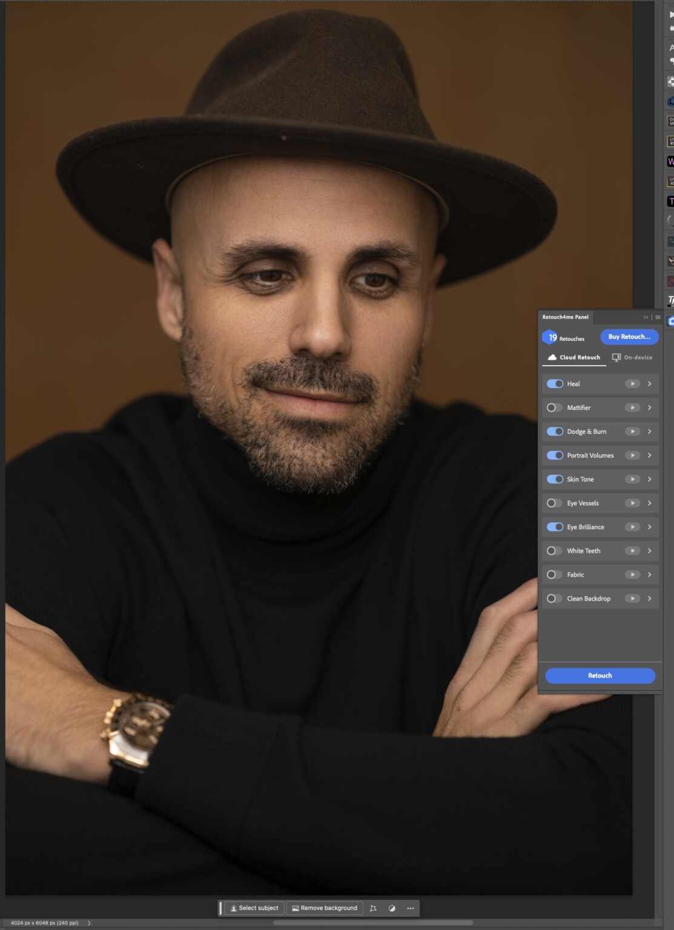Expand the White Teeth settings chevron

click(x=650, y=551)
